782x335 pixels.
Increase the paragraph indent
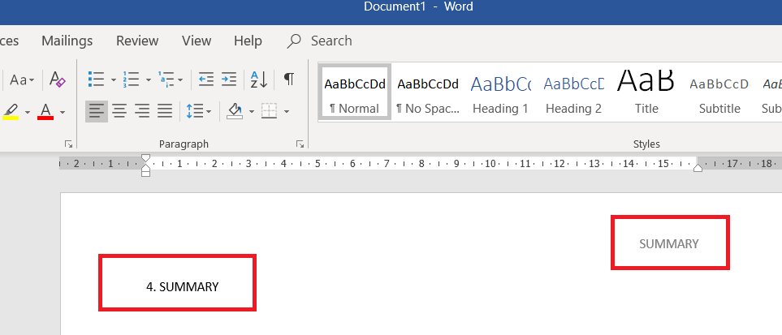(x=229, y=79)
